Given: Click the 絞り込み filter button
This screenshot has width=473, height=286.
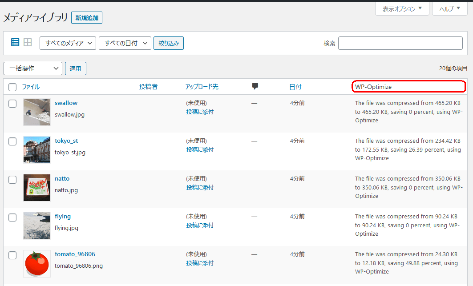Looking at the screenshot, I should (x=169, y=43).
